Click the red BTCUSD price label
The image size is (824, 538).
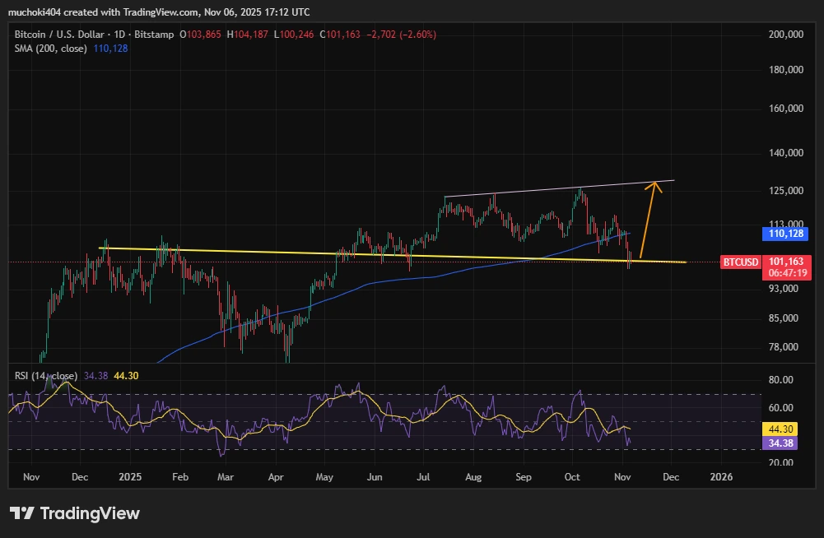point(740,262)
